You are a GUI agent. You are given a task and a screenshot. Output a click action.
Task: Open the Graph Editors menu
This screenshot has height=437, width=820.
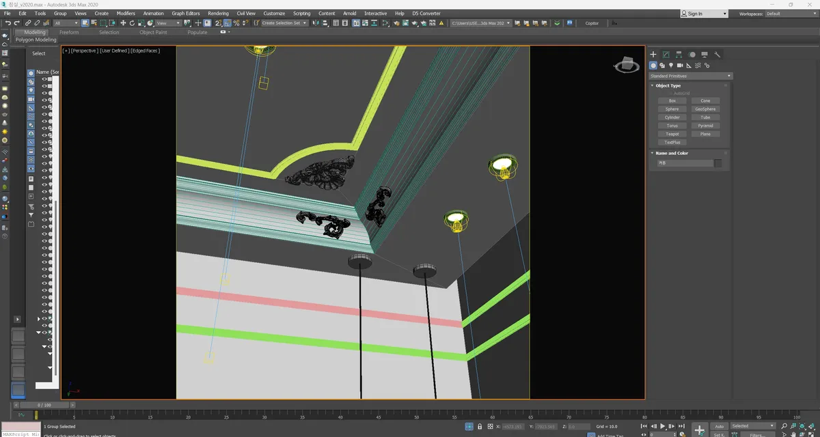(x=186, y=14)
